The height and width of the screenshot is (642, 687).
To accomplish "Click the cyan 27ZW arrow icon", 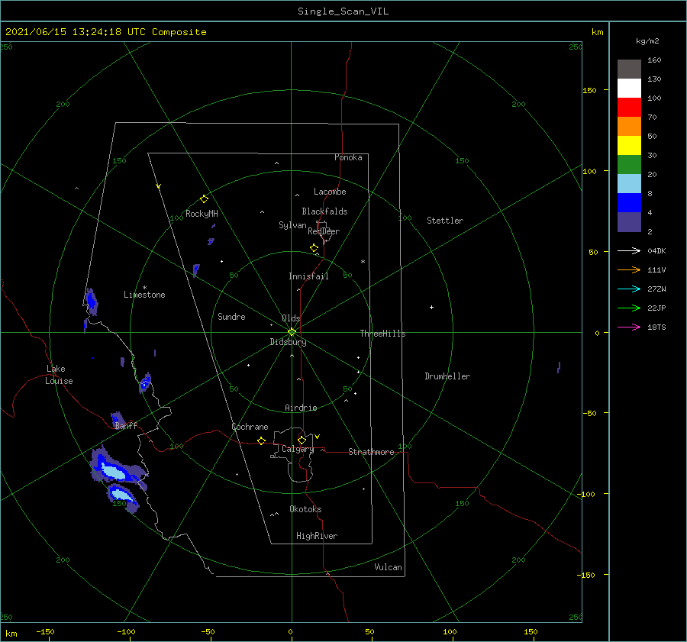I will [629, 289].
